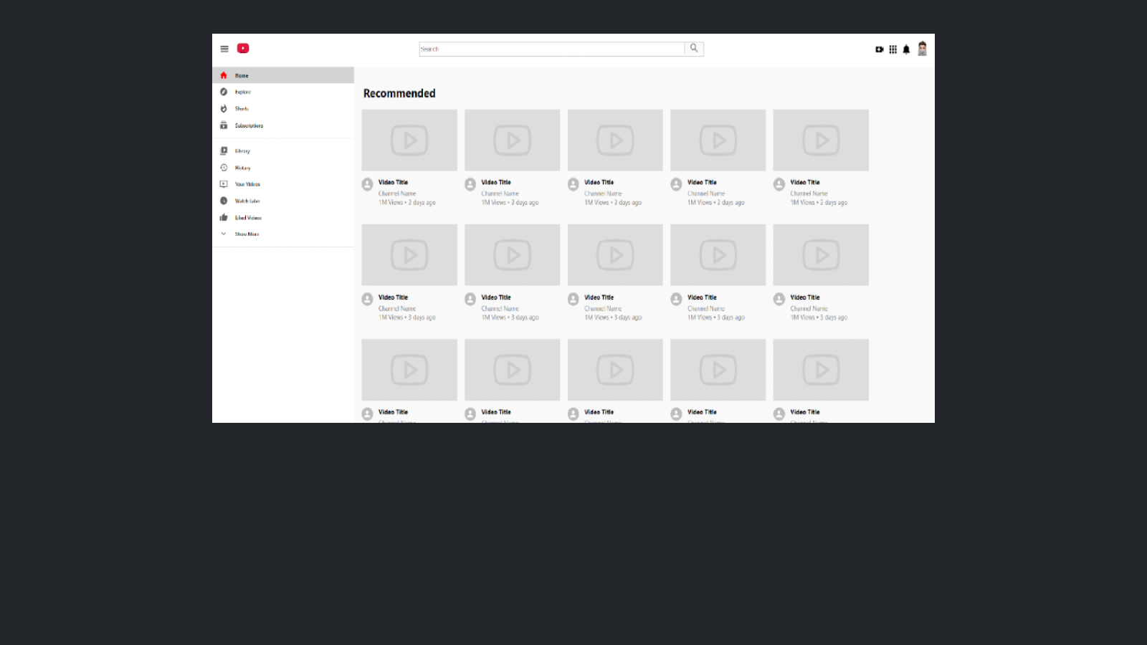Toggle the sidebar with the hamburger menu
Screen dimensions: 1147x645
coord(224,48)
